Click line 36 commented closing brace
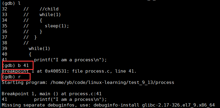Viewport: 220px width, 108px height. pos(22,32)
